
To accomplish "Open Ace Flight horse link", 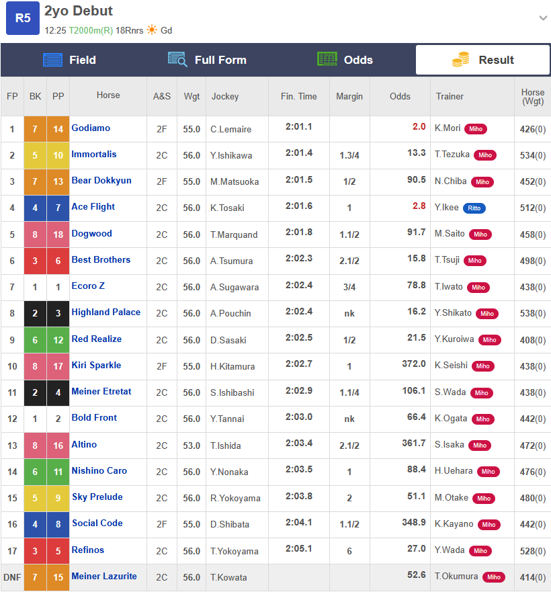I will (x=93, y=206).
